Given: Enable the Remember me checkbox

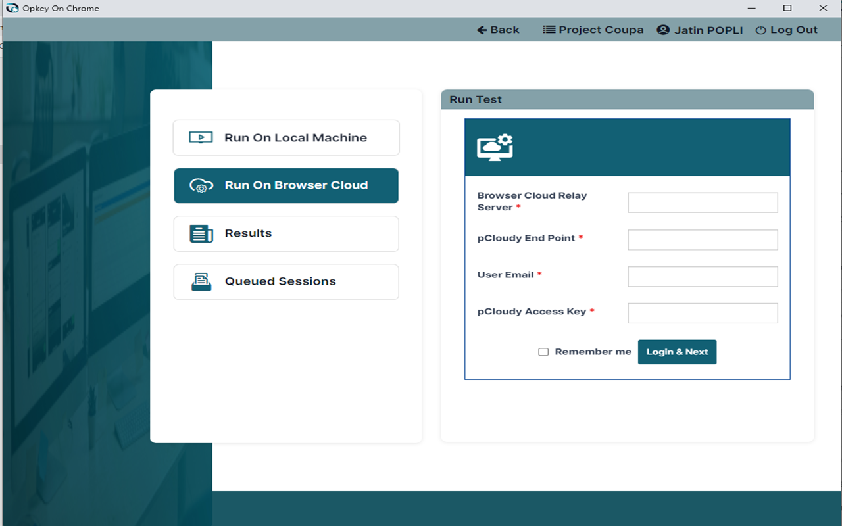Looking at the screenshot, I should pos(543,352).
